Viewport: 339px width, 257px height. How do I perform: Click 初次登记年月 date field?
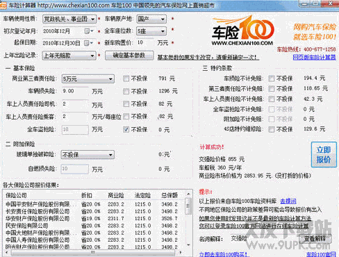point(68,31)
